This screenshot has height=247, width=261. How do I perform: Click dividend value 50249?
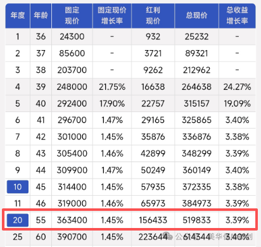(x=153, y=170)
